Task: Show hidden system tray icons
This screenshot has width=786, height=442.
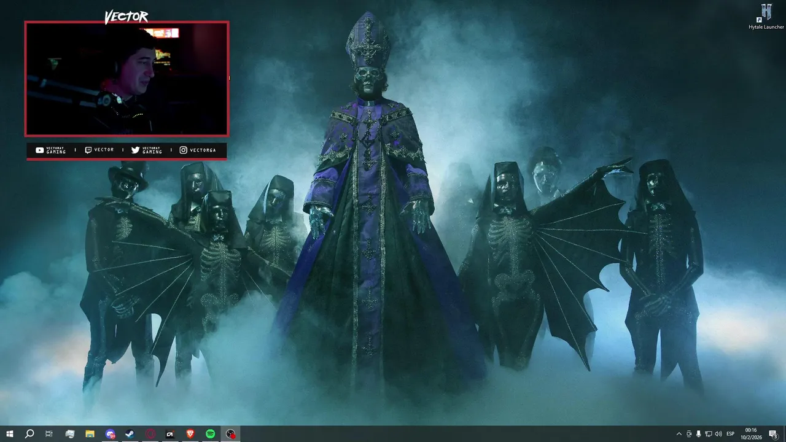Action: pyautogui.click(x=679, y=434)
